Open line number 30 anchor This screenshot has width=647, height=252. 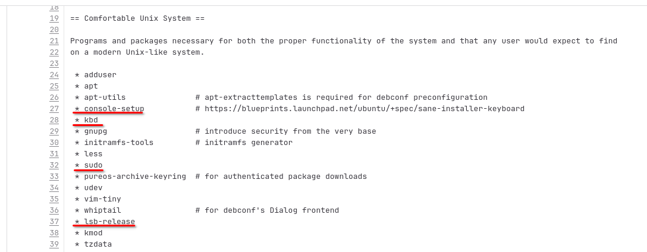[54, 143]
